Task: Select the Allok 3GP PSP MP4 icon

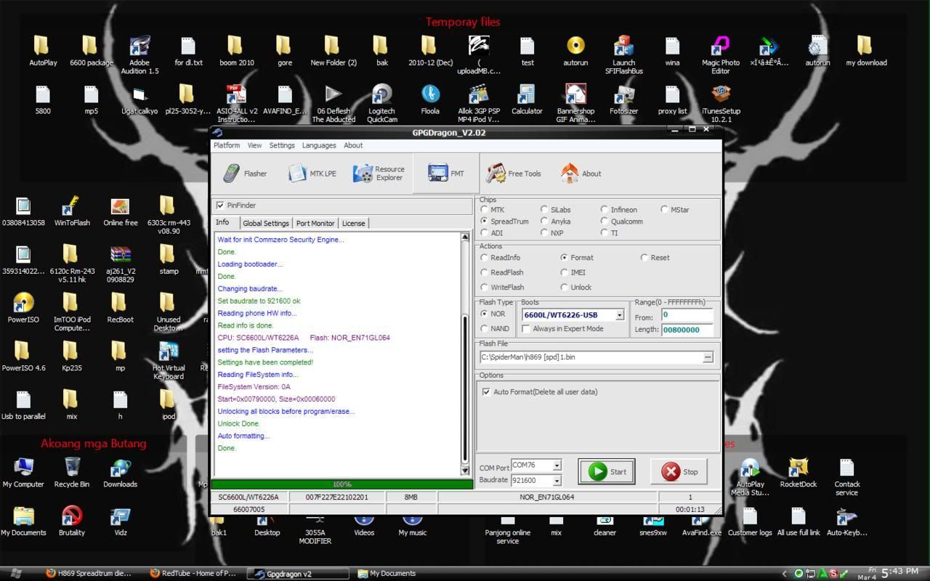Action: (478, 103)
